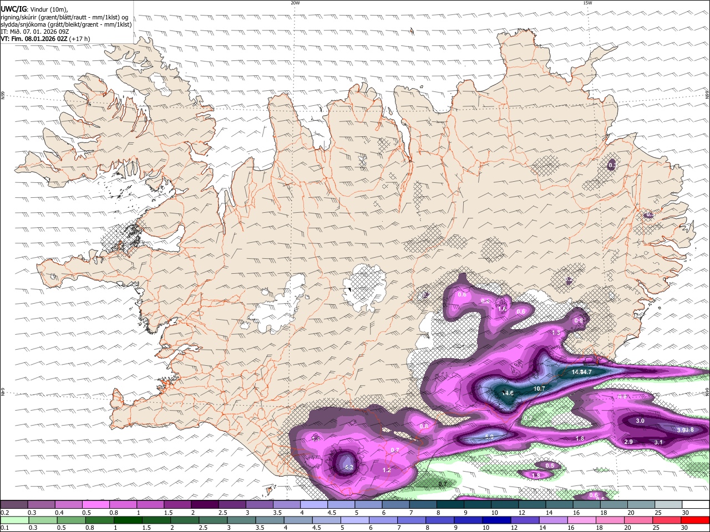Click the '0.2' label in the upper legend
The image size is (710, 532).
5,513
